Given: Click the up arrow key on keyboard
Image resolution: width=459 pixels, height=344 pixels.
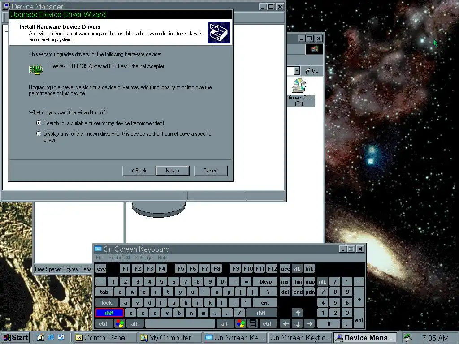Looking at the screenshot, I should tap(298, 313).
